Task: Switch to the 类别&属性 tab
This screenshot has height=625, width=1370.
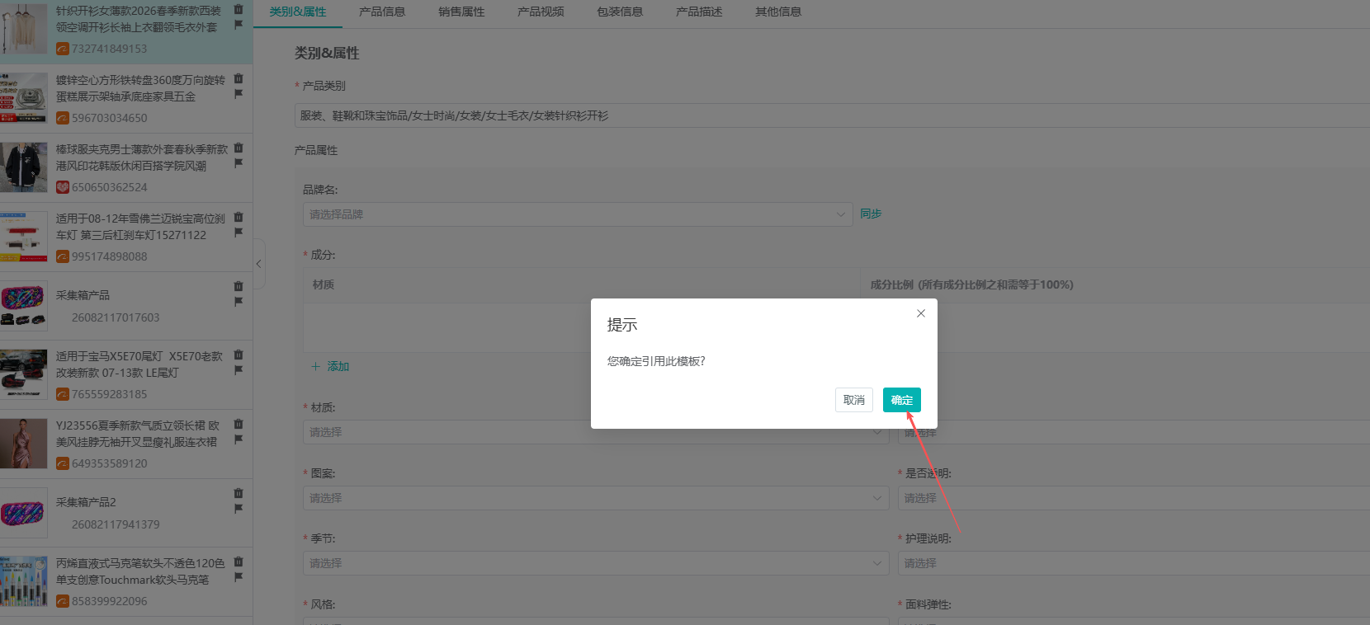Action: pyautogui.click(x=298, y=12)
